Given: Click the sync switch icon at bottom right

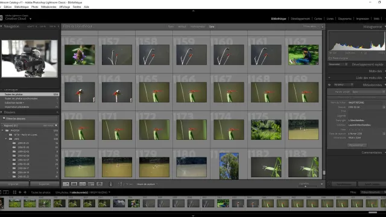Looking at the screenshot, I should point(330,184).
